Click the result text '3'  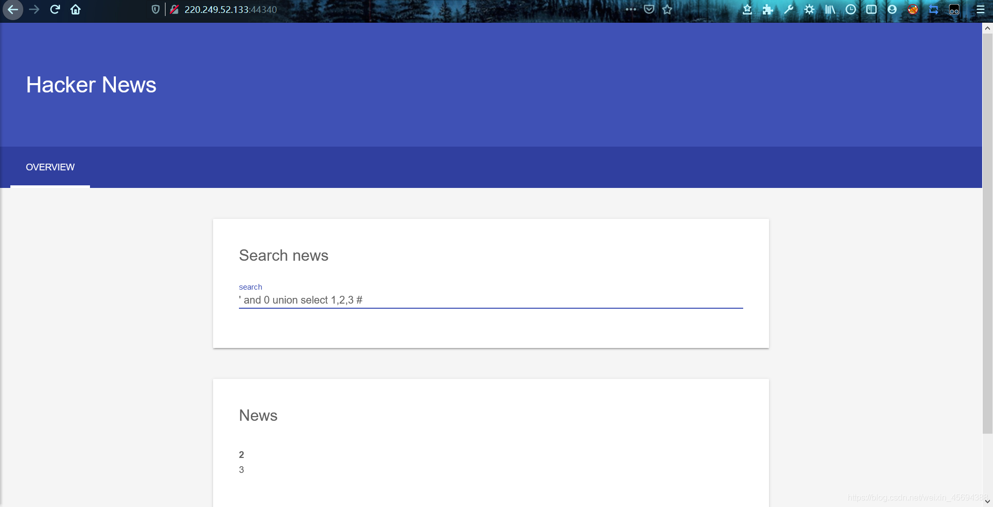point(242,470)
